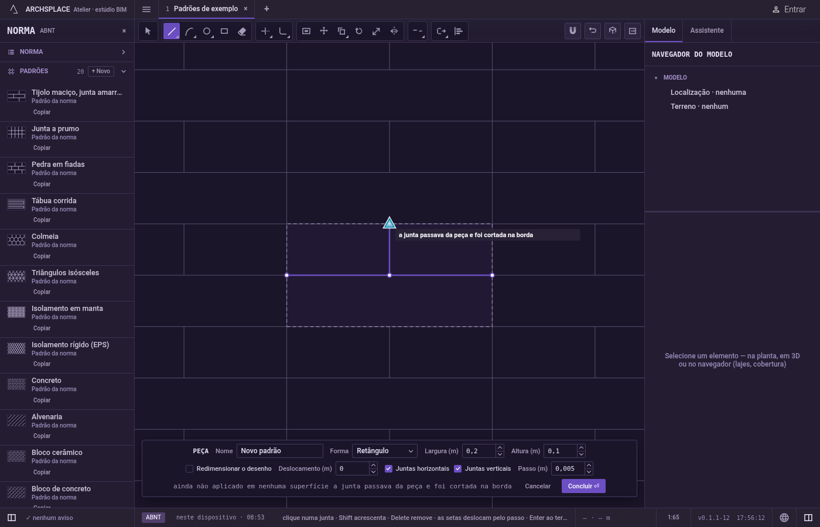Activate the line drawing tool
Viewport: 820px width, 527px height.
coord(172,31)
